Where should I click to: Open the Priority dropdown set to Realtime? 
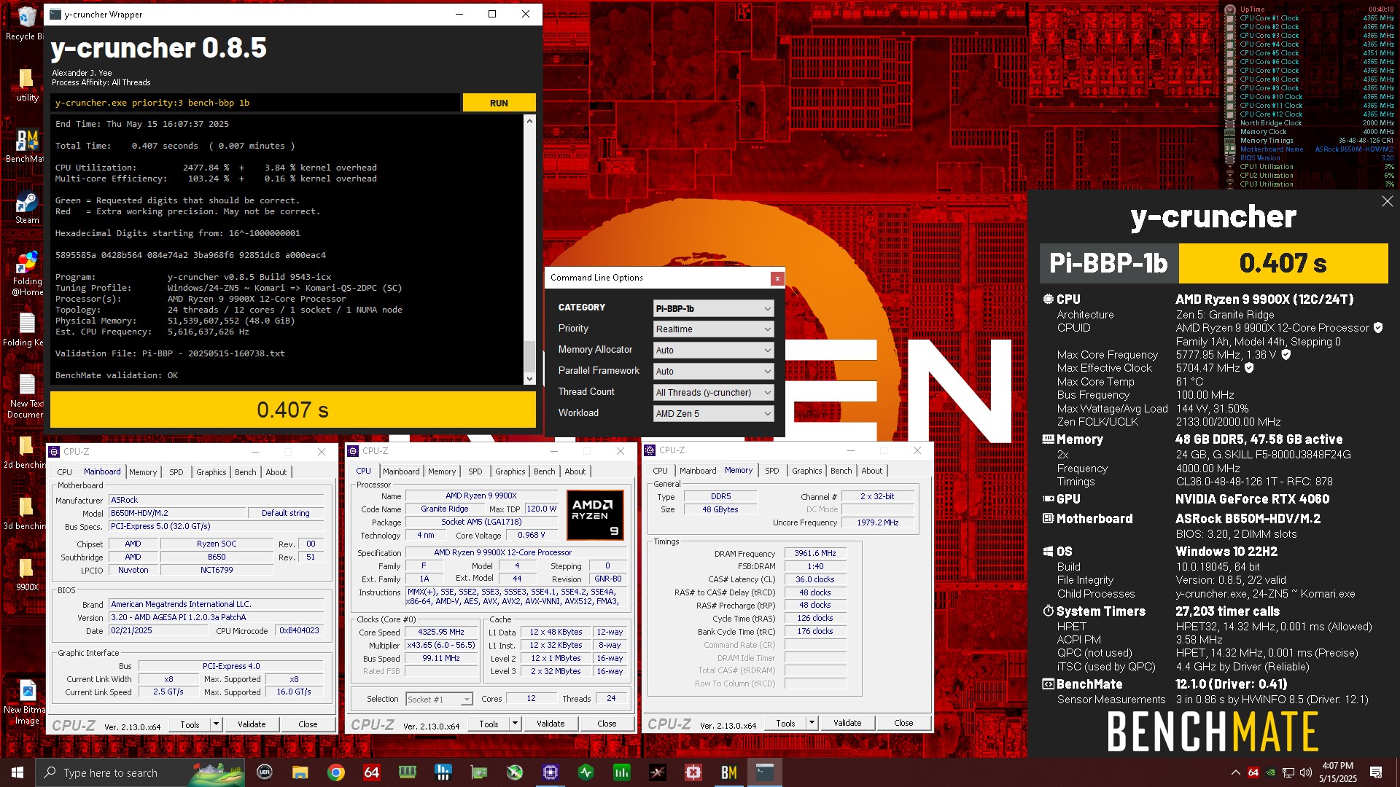pos(713,329)
